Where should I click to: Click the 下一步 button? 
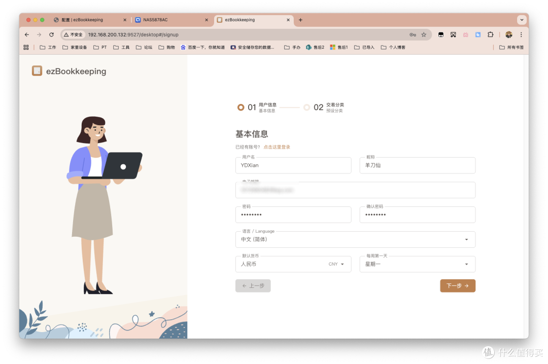coord(458,286)
